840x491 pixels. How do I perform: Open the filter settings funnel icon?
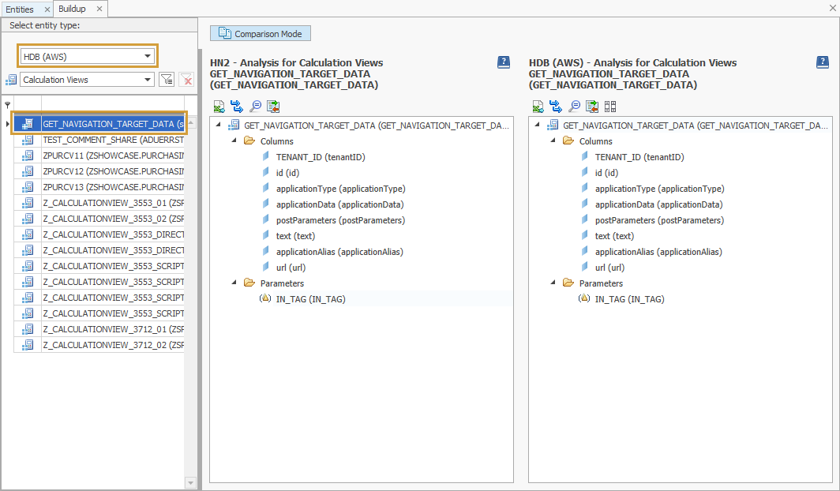coord(167,79)
